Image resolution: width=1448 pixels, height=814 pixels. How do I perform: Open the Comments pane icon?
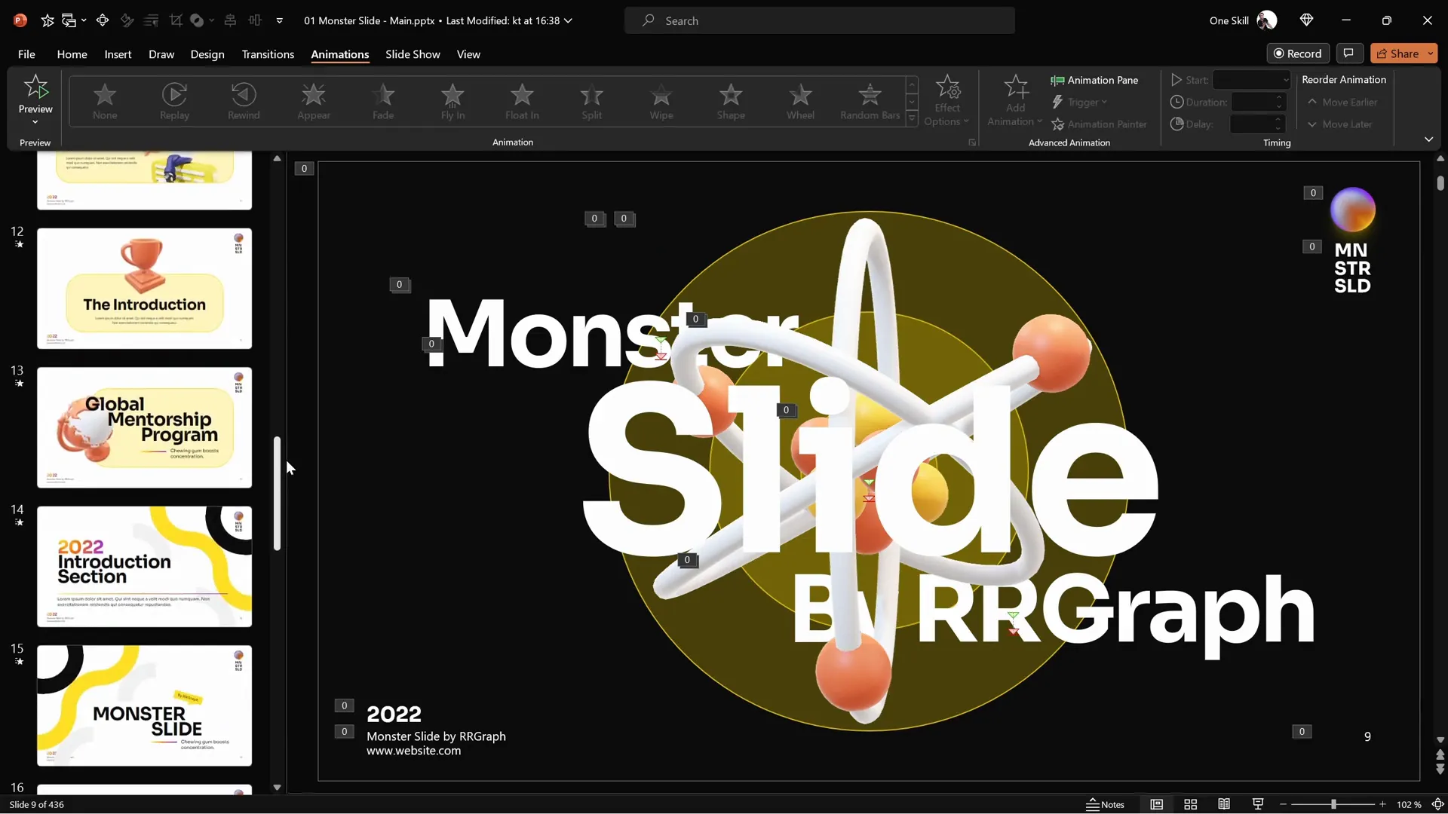(1348, 54)
